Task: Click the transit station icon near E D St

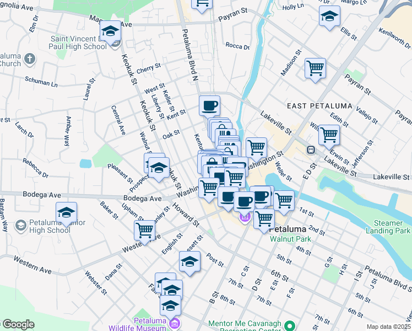Action: click(311, 149)
